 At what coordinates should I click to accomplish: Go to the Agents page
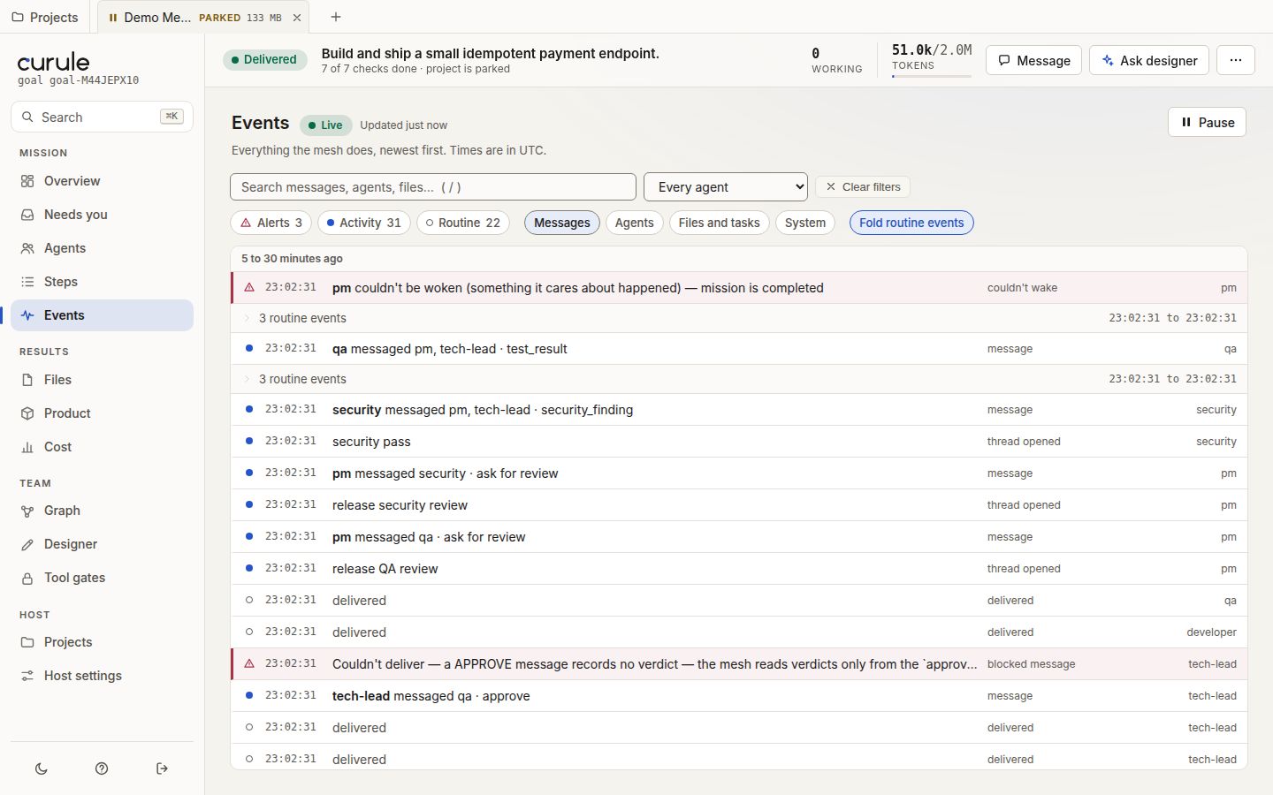tap(102, 248)
